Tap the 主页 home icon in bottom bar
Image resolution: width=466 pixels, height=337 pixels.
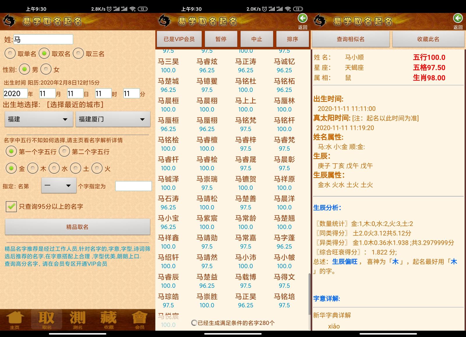15,320
